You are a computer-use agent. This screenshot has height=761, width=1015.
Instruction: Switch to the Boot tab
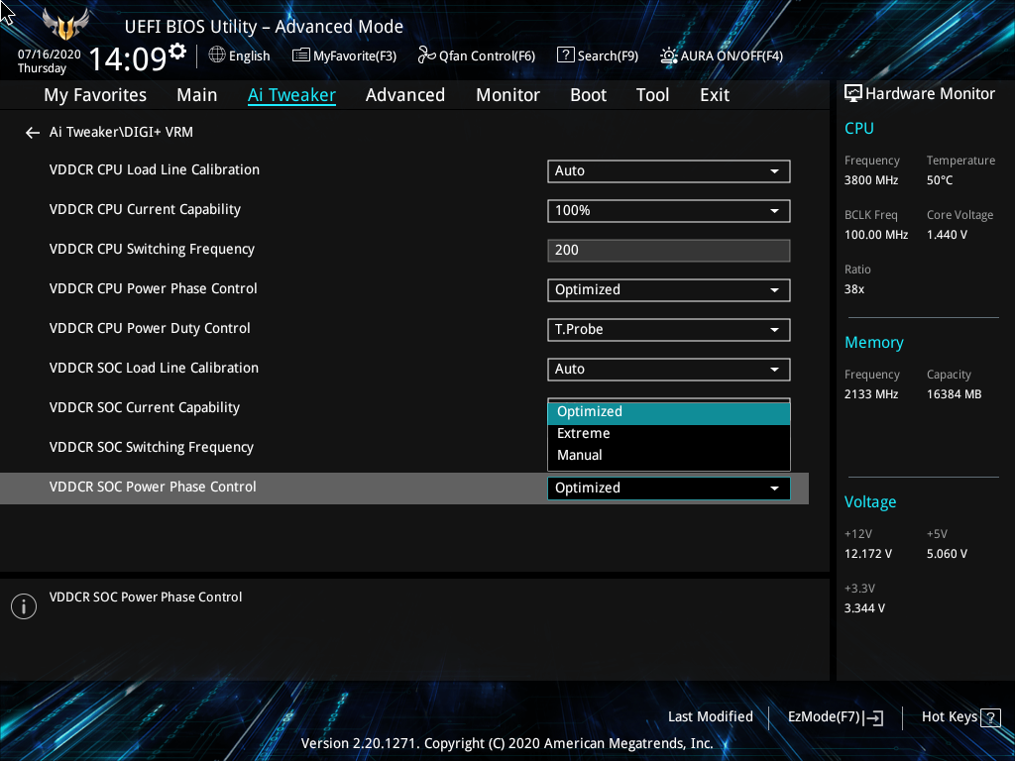tap(588, 95)
